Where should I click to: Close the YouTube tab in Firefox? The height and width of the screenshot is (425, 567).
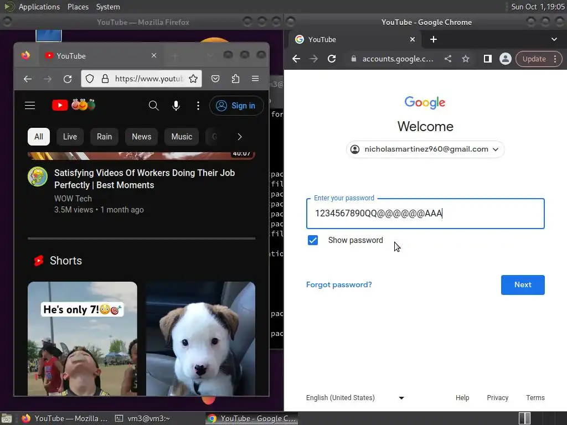[154, 56]
